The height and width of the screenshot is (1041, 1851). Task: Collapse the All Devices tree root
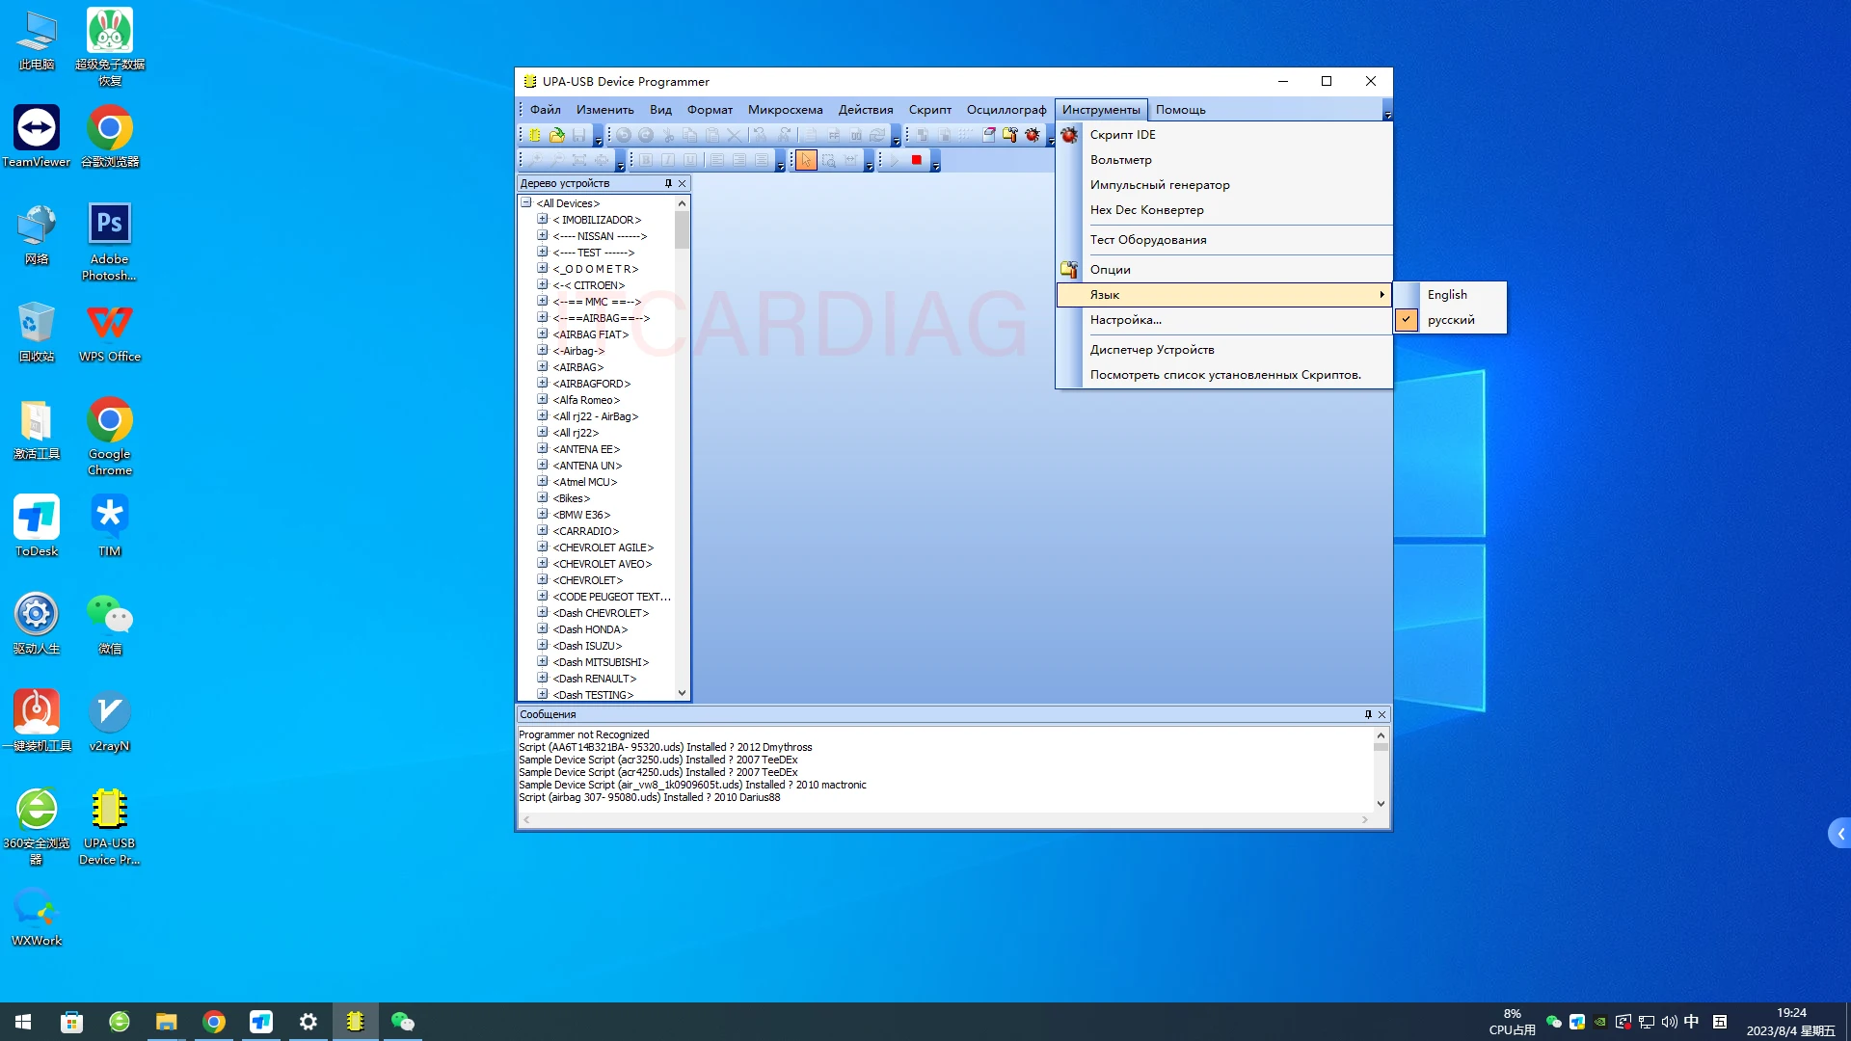pos(526,203)
